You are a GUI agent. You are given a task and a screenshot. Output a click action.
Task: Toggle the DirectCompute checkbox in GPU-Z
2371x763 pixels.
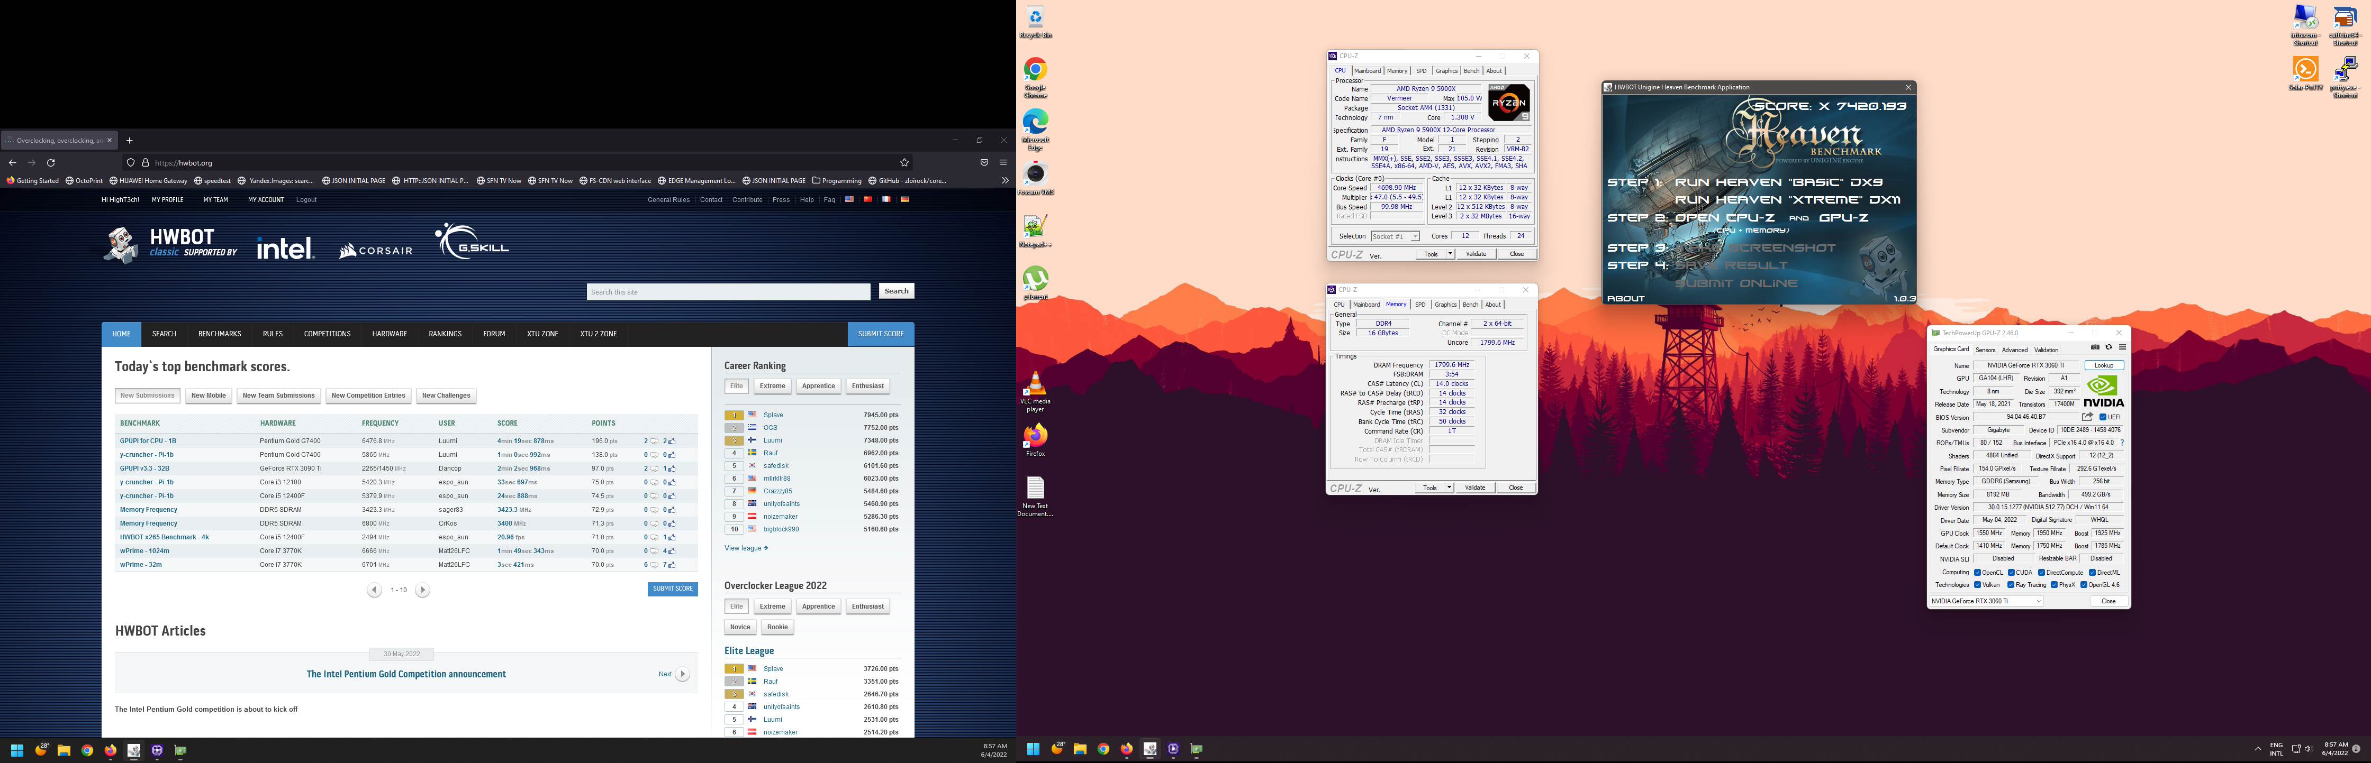coord(2041,573)
